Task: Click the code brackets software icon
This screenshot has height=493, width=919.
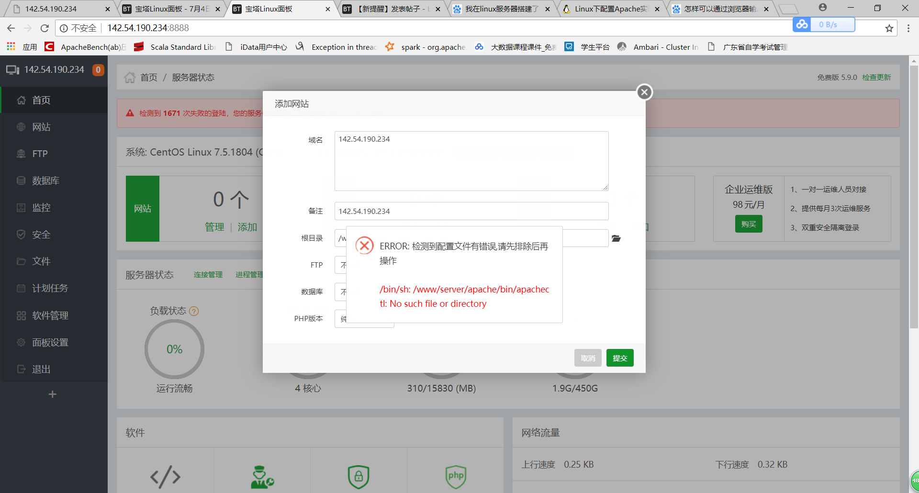Action: click(x=165, y=477)
